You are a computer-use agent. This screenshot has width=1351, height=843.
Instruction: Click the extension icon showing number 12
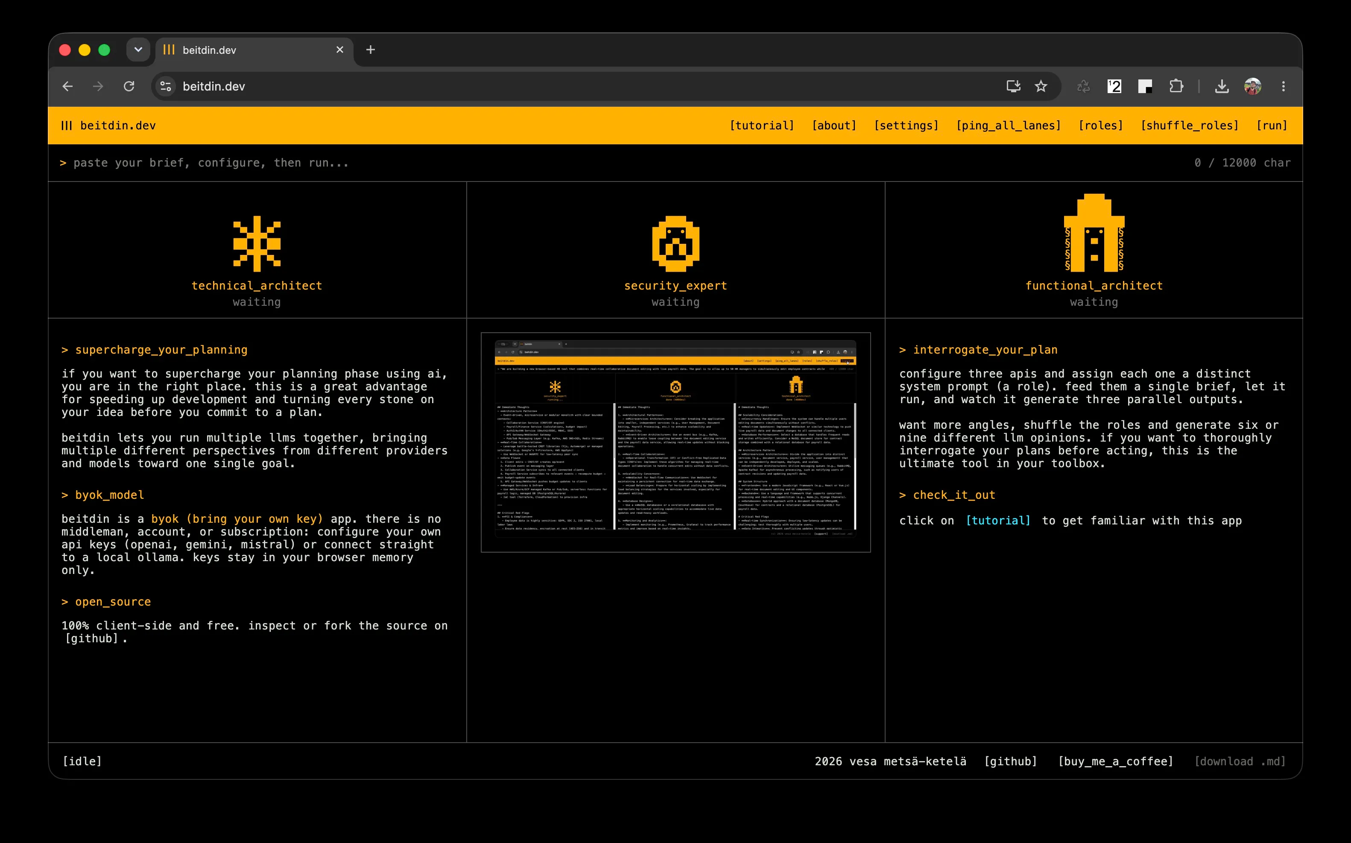point(1114,86)
